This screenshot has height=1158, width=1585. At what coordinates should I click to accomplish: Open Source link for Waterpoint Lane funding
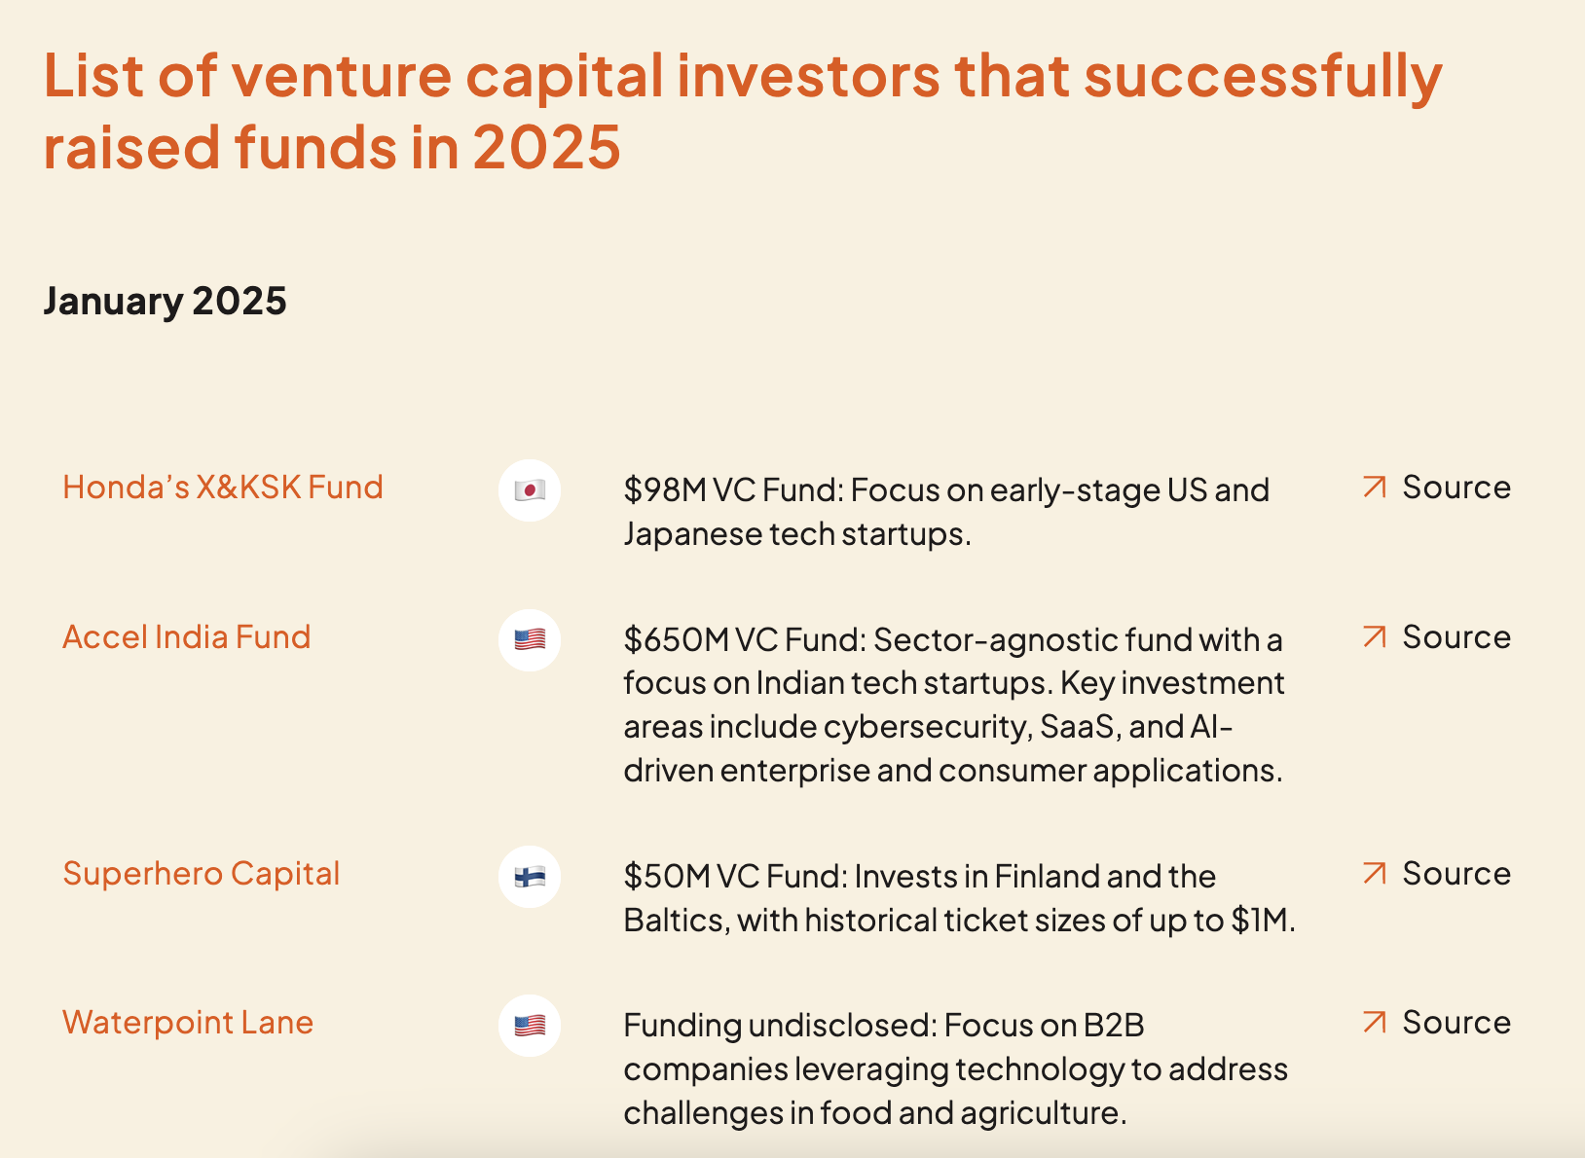click(x=1456, y=1023)
